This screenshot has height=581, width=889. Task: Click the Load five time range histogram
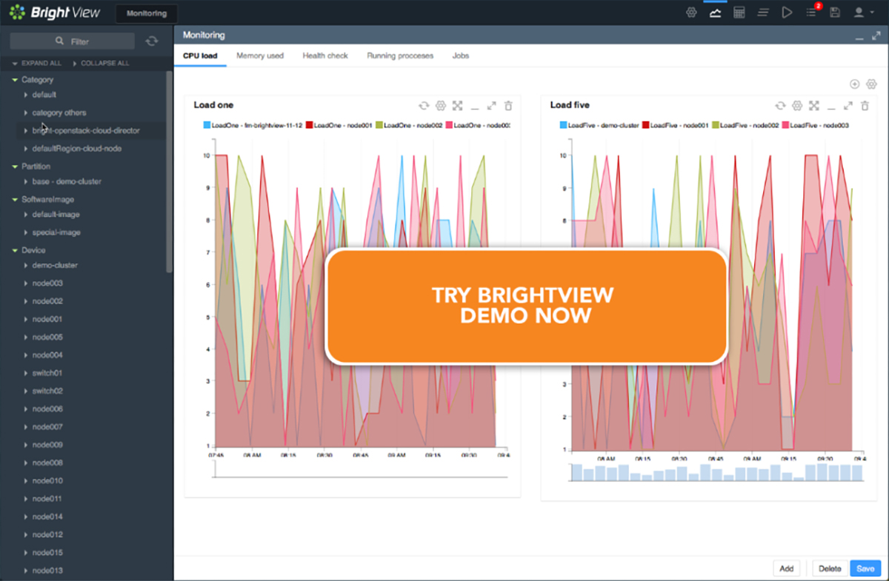[717, 472]
